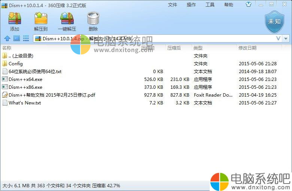
Task: Select file name Dism++x64.exe
Action: pyautogui.click(x=25, y=79)
